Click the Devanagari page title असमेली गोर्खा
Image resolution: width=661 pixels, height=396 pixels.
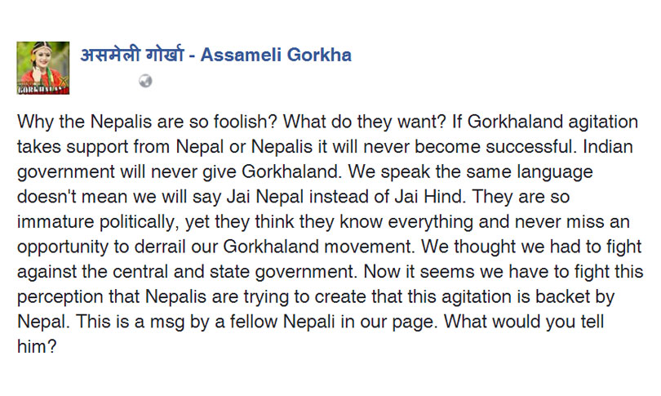click(132, 55)
